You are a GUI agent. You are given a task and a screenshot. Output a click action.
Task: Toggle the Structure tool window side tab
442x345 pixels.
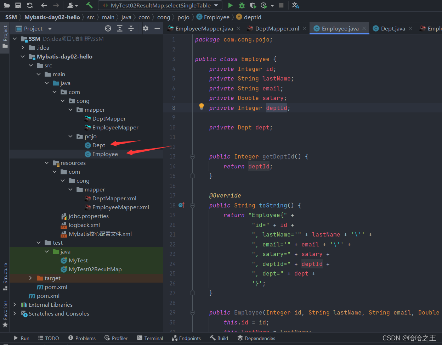(x=5, y=277)
